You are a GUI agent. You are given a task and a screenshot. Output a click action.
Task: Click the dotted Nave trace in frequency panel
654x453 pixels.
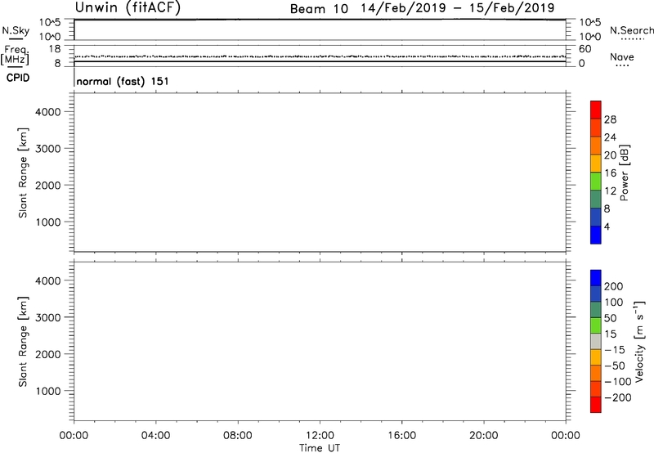320,56
